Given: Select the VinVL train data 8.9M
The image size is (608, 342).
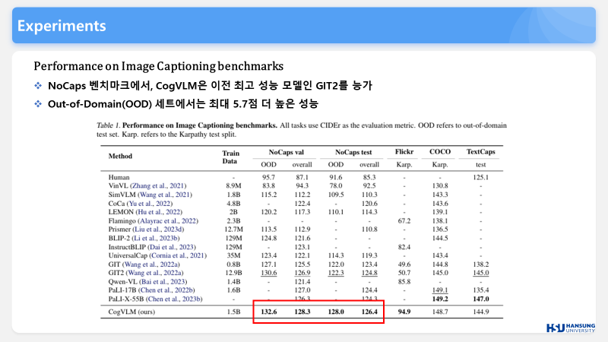Looking at the screenshot, I should (x=233, y=185).
